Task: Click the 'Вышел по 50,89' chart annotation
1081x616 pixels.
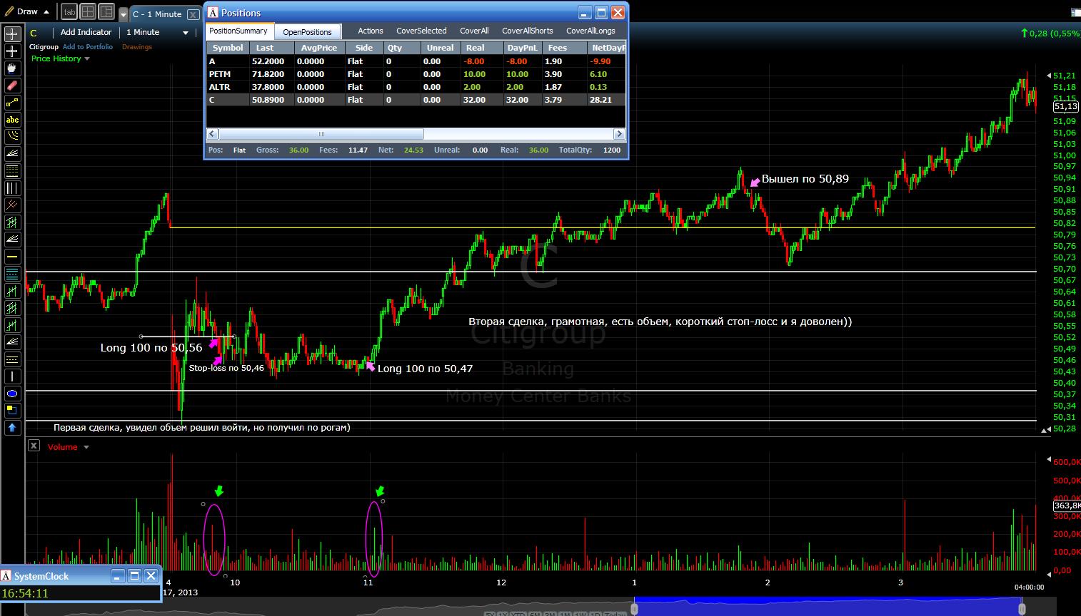Action: tap(805, 179)
